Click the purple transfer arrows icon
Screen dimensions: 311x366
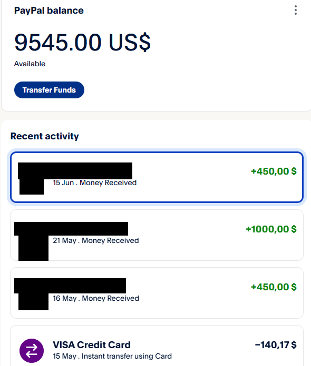point(31,351)
